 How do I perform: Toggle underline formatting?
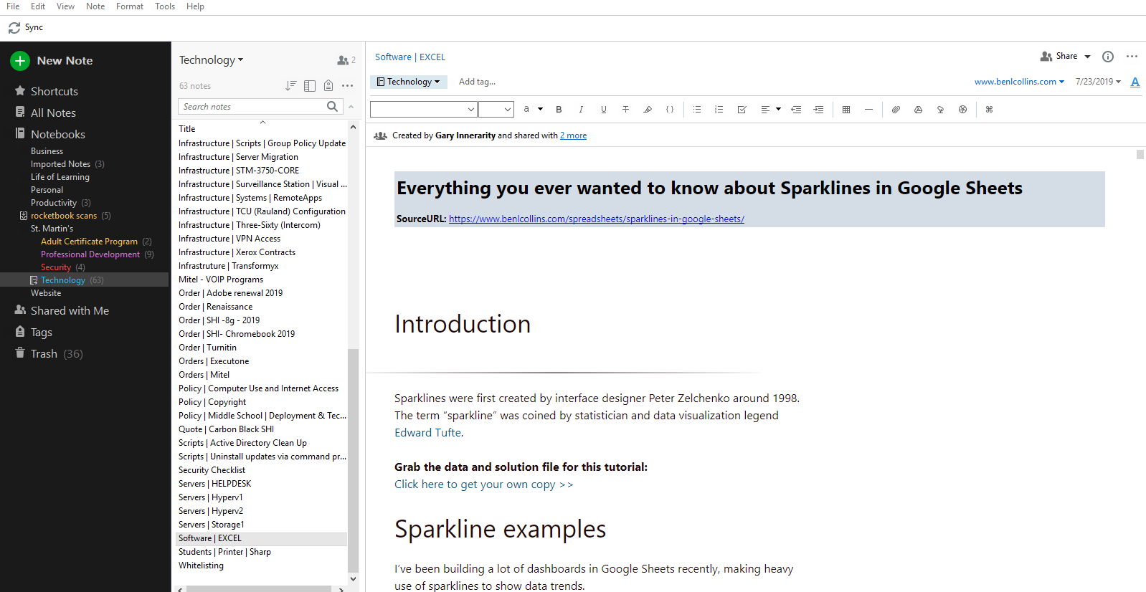[x=603, y=110]
